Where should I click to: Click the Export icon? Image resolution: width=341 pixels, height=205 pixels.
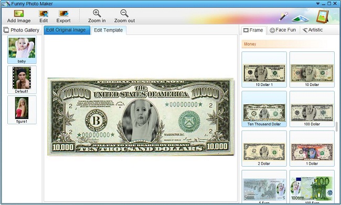coord(63,14)
